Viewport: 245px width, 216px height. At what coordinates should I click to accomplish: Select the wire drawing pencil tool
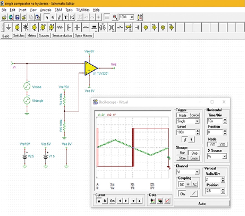point(59,17)
